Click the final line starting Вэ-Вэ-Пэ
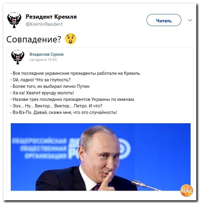 tap(64, 112)
